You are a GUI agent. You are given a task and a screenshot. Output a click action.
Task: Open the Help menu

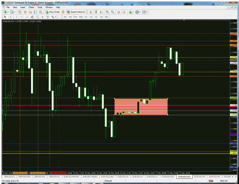click(58, 7)
